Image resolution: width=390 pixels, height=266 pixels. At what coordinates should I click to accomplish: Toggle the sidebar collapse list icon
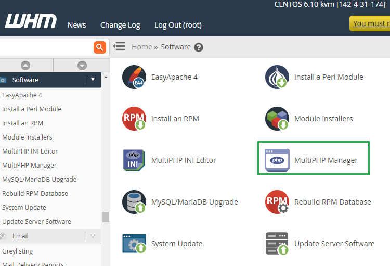119,46
